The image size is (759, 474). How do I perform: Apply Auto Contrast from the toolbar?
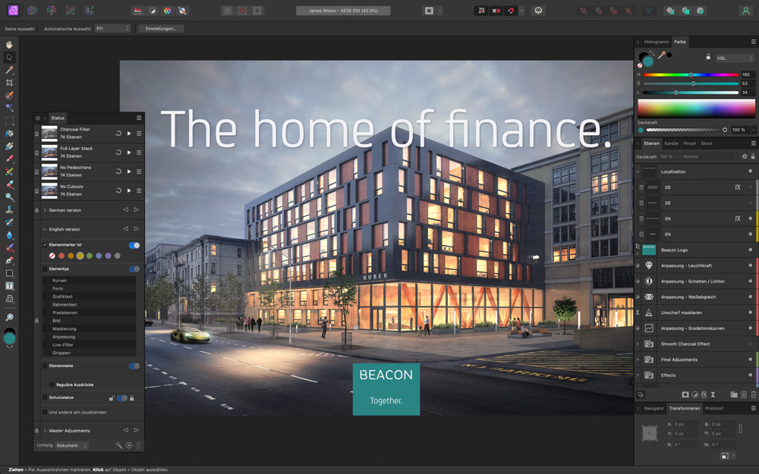tap(153, 11)
